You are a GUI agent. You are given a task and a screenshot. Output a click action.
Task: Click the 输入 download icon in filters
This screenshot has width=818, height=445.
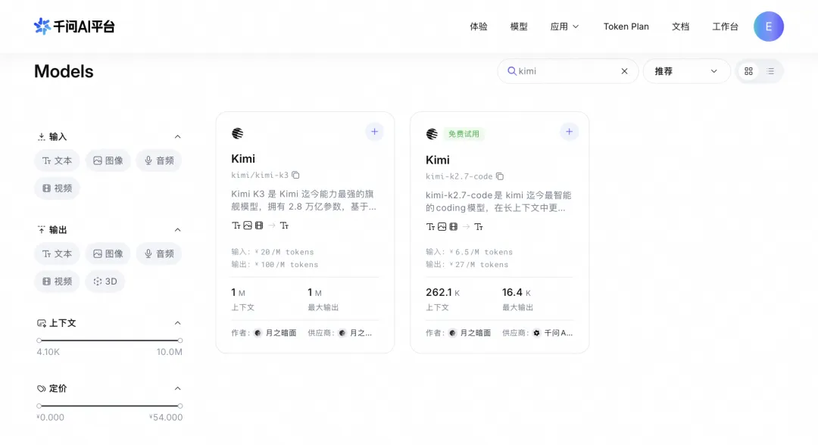coord(41,137)
